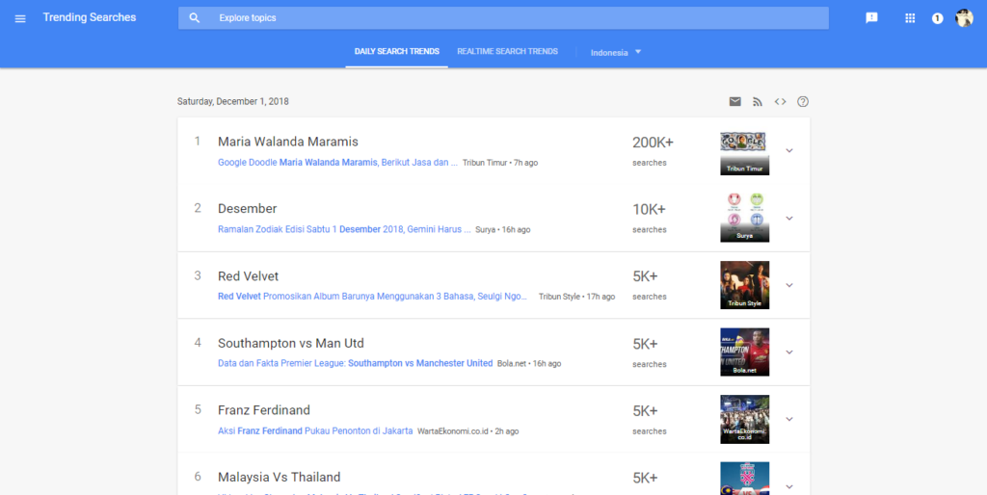Expand the Red Velvet trend row

tap(789, 286)
